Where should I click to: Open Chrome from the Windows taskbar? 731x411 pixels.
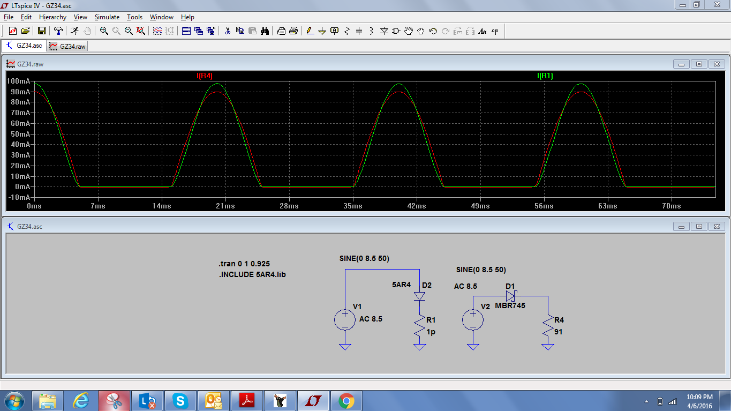(346, 400)
